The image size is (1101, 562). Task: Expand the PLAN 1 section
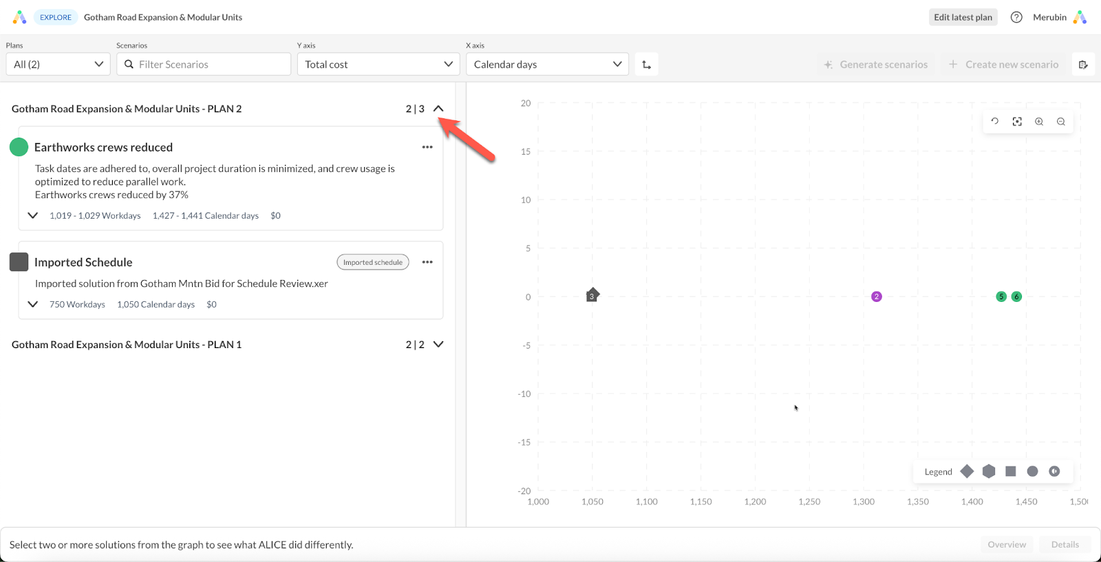[x=438, y=345]
